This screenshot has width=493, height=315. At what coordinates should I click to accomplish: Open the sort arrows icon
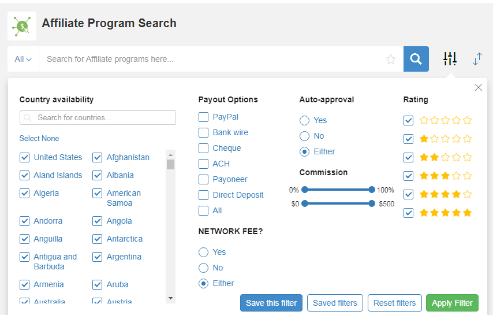(477, 59)
